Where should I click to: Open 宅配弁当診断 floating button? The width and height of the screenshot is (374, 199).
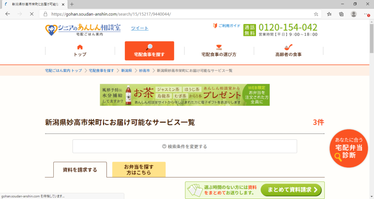click(348, 148)
